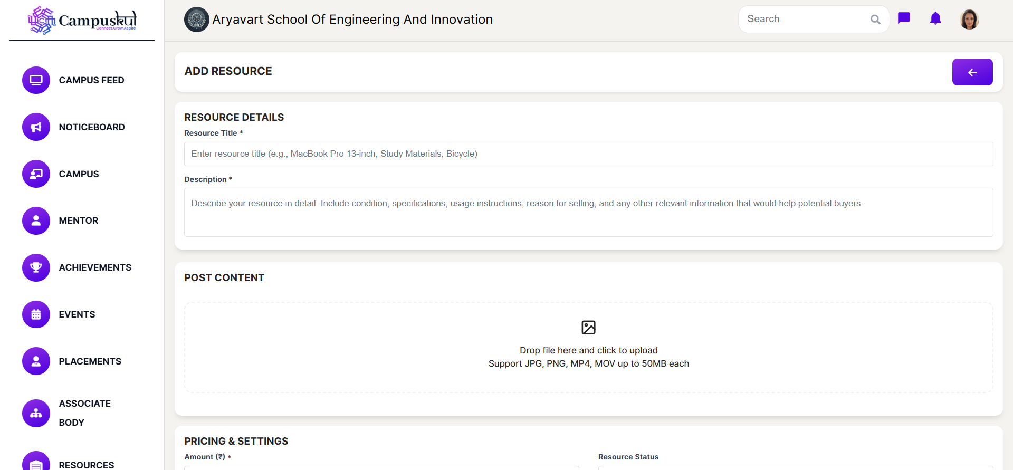Click the Campus Feed monitor icon
Viewport: 1013px width, 470px height.
point(36,80)
